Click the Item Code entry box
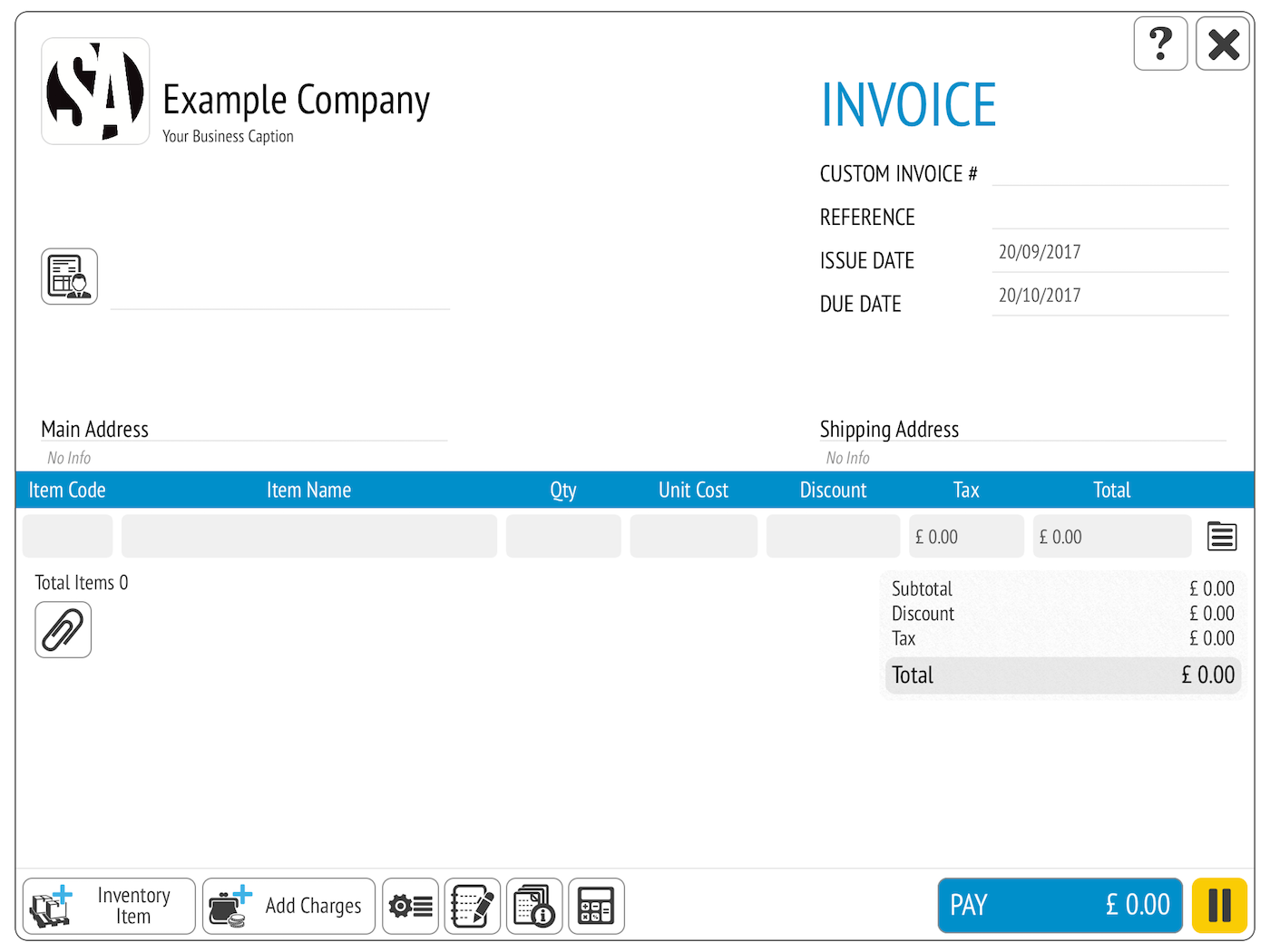The width and height of the screenshot is (1270, 952). coord(68,536)
